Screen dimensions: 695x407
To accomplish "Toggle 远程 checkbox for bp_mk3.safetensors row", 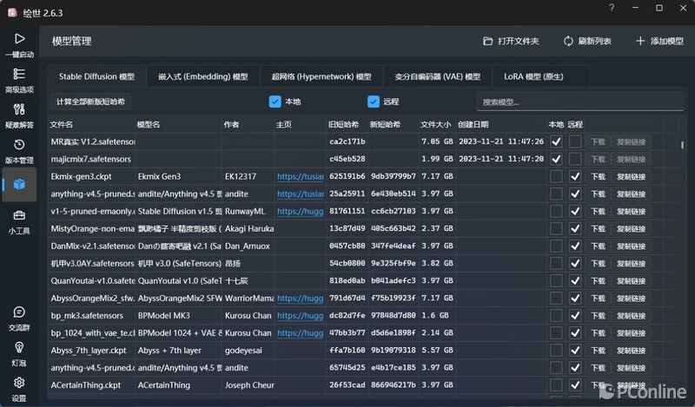I will pyautogui.click(x=575, y=315).
